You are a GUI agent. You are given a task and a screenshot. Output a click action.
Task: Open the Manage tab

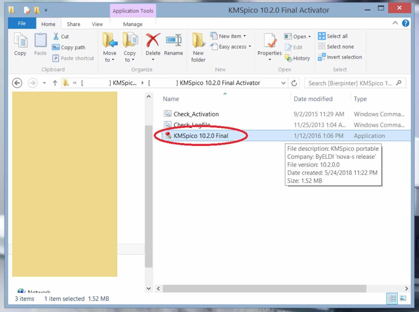(x=133, y=24)
